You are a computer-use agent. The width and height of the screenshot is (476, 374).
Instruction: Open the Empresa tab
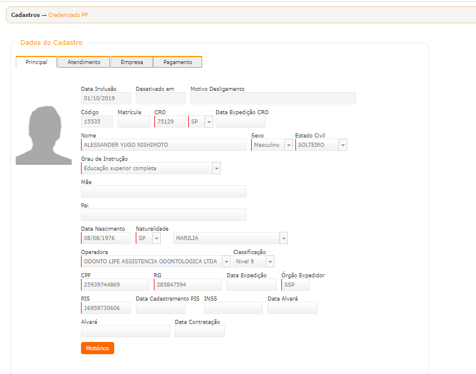[x=132, y=62]
